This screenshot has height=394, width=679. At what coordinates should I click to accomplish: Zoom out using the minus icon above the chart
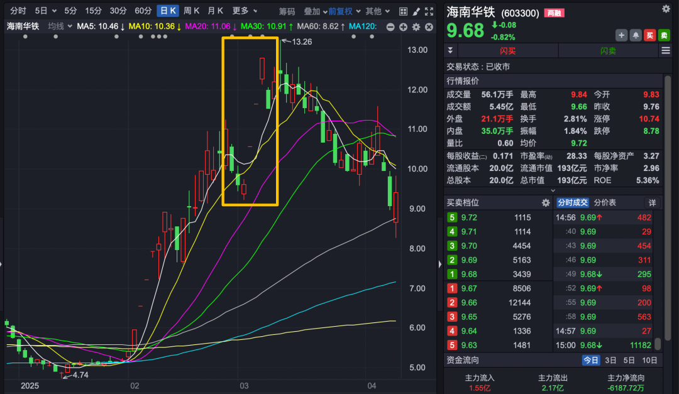(390, 28)
